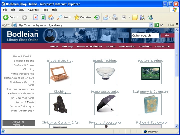Click the Internet zone globe icon
Viewport: 180px width, 135px height.
tap(145, 131)
